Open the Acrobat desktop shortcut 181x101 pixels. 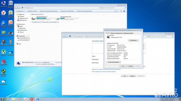(x=4, y=62)
